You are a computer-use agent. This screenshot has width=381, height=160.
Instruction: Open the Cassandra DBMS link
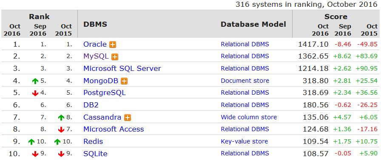click(102, 117)
